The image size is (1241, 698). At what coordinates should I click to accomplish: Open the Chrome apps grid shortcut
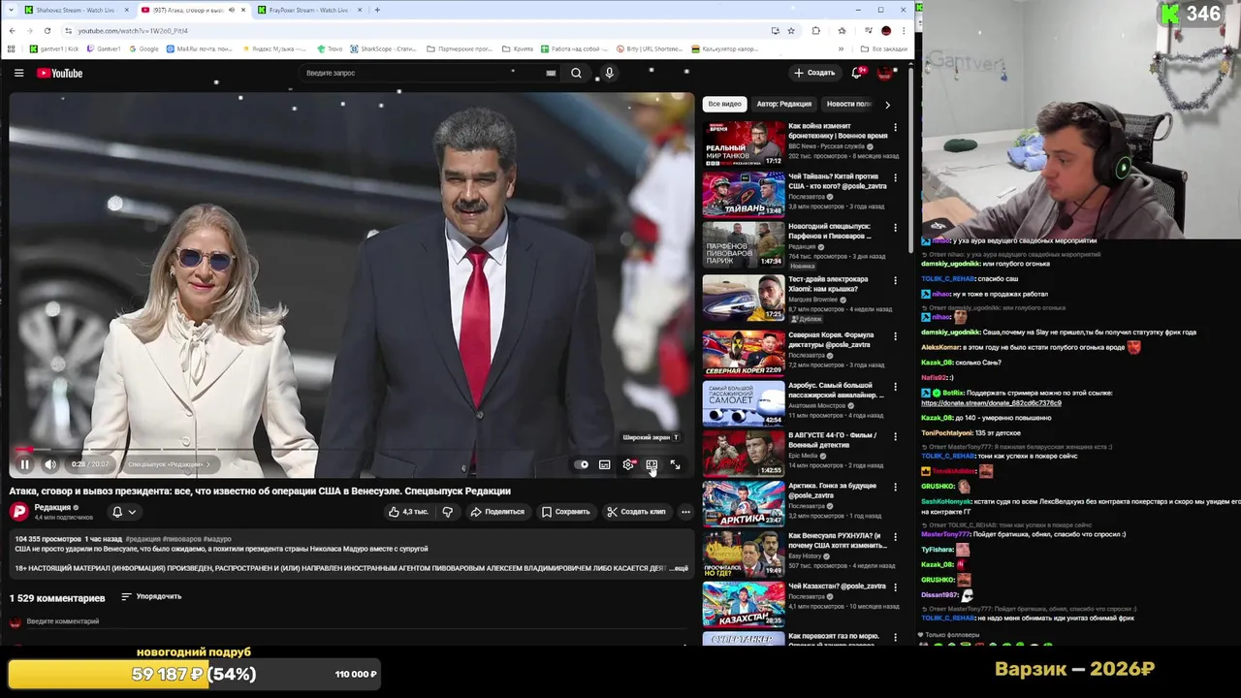[12, 48]
